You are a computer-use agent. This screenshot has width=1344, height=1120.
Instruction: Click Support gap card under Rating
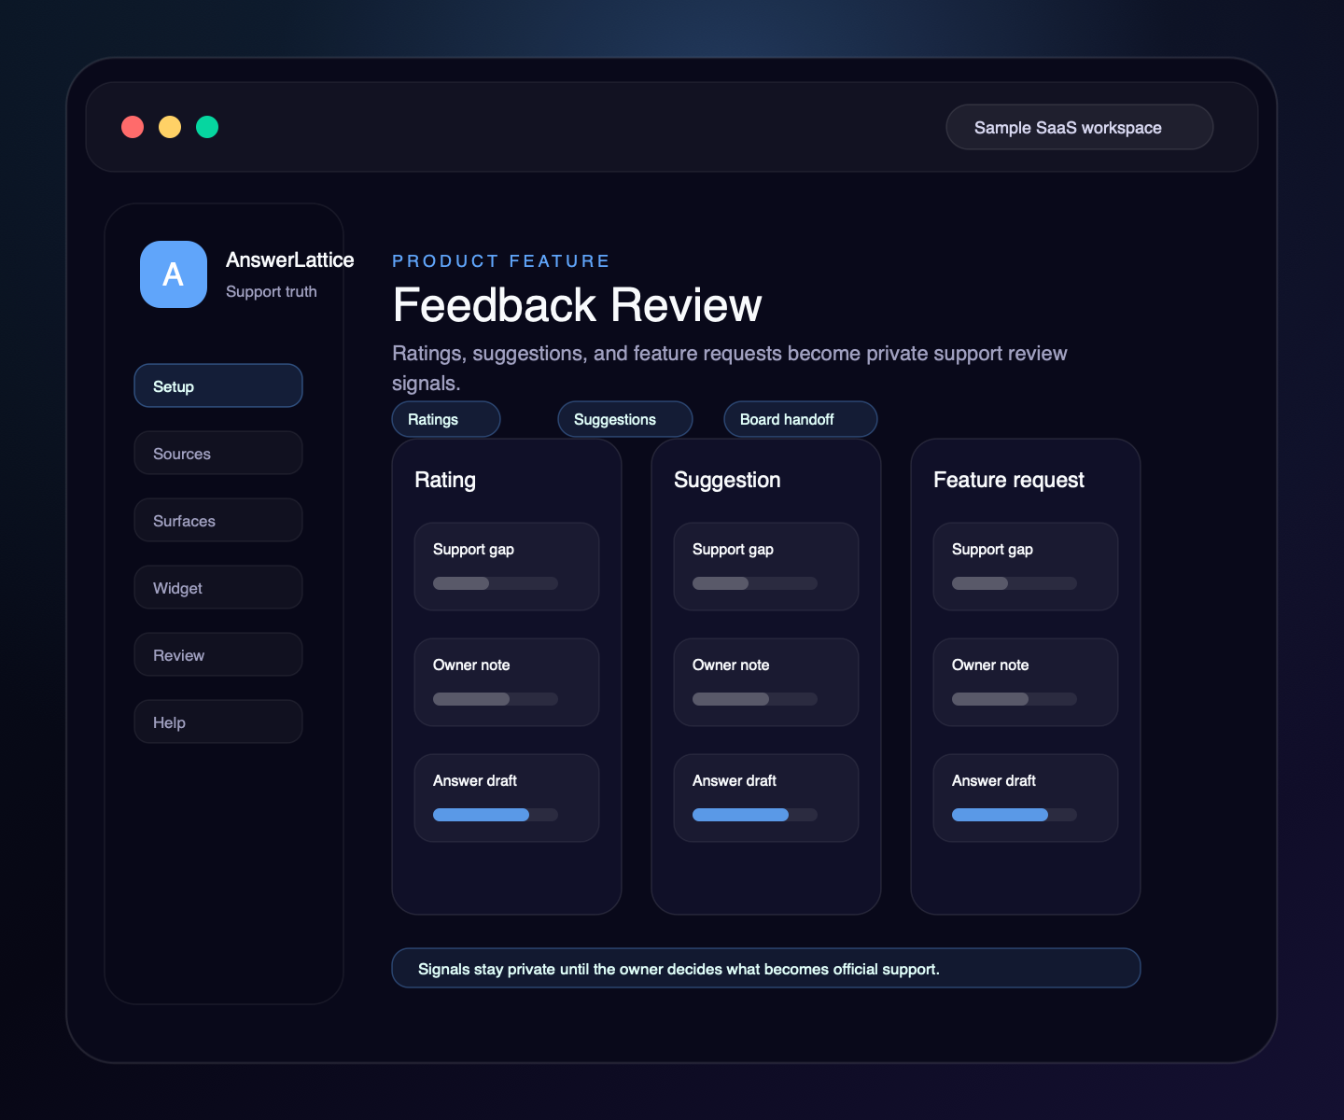(x=507, y=567)
